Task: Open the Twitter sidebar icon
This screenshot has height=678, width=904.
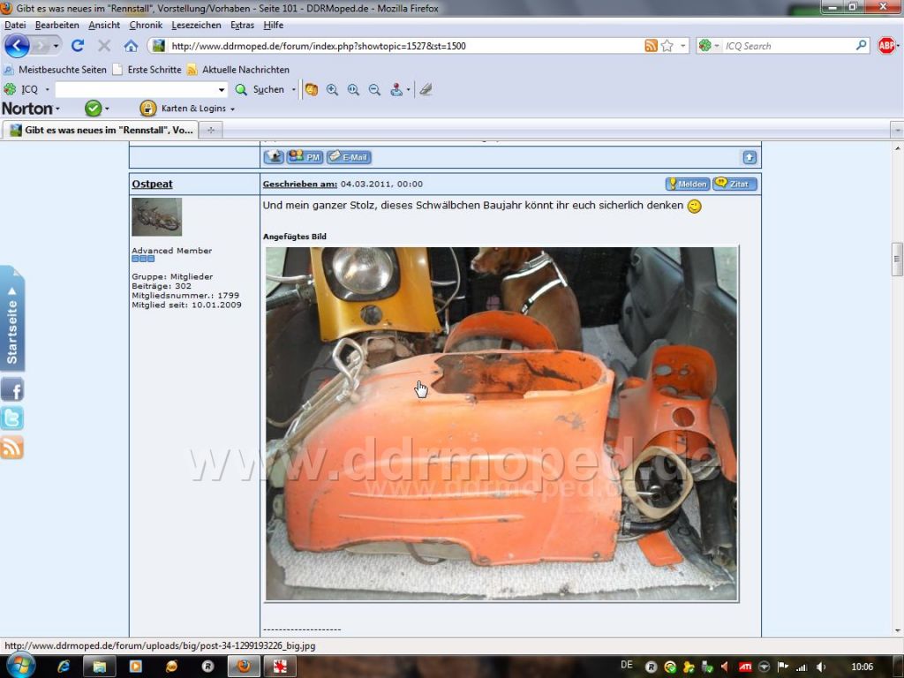Action: click(12, 418)
